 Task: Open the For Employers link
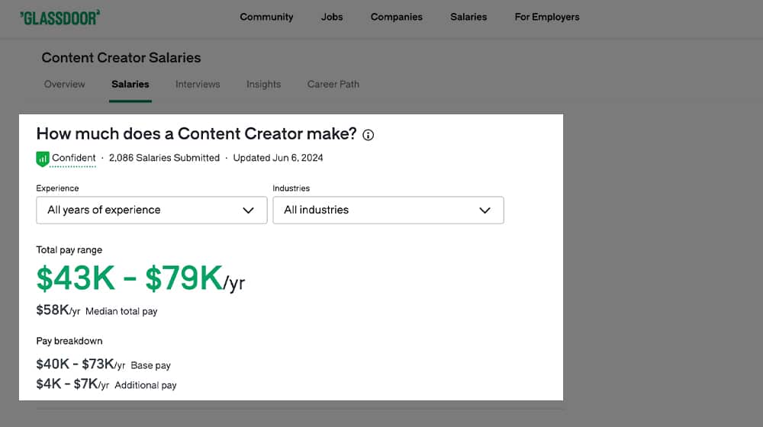click(x=547, y=17)
